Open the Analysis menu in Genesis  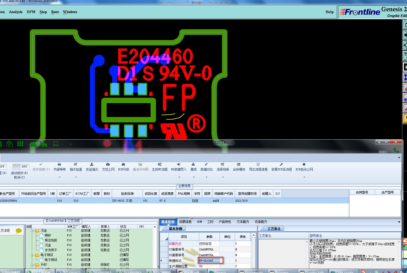coord(16,12)
